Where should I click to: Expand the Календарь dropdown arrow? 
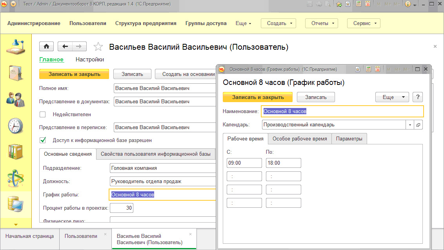[x=410, y=125]
